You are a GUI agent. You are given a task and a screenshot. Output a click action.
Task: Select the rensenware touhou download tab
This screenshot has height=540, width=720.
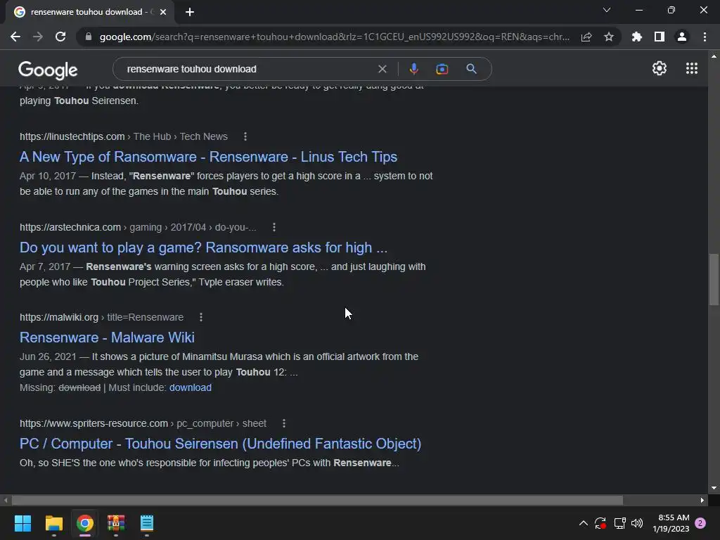[x=89, y=12]
